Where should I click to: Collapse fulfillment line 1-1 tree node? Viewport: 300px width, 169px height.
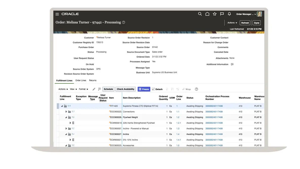point(62,106)
